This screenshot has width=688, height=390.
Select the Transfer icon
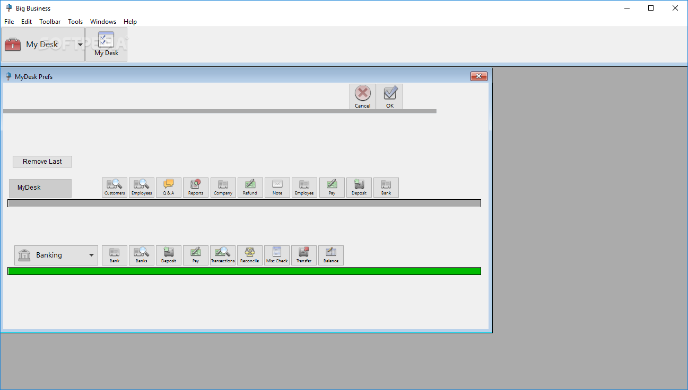[x=304, y=255]
